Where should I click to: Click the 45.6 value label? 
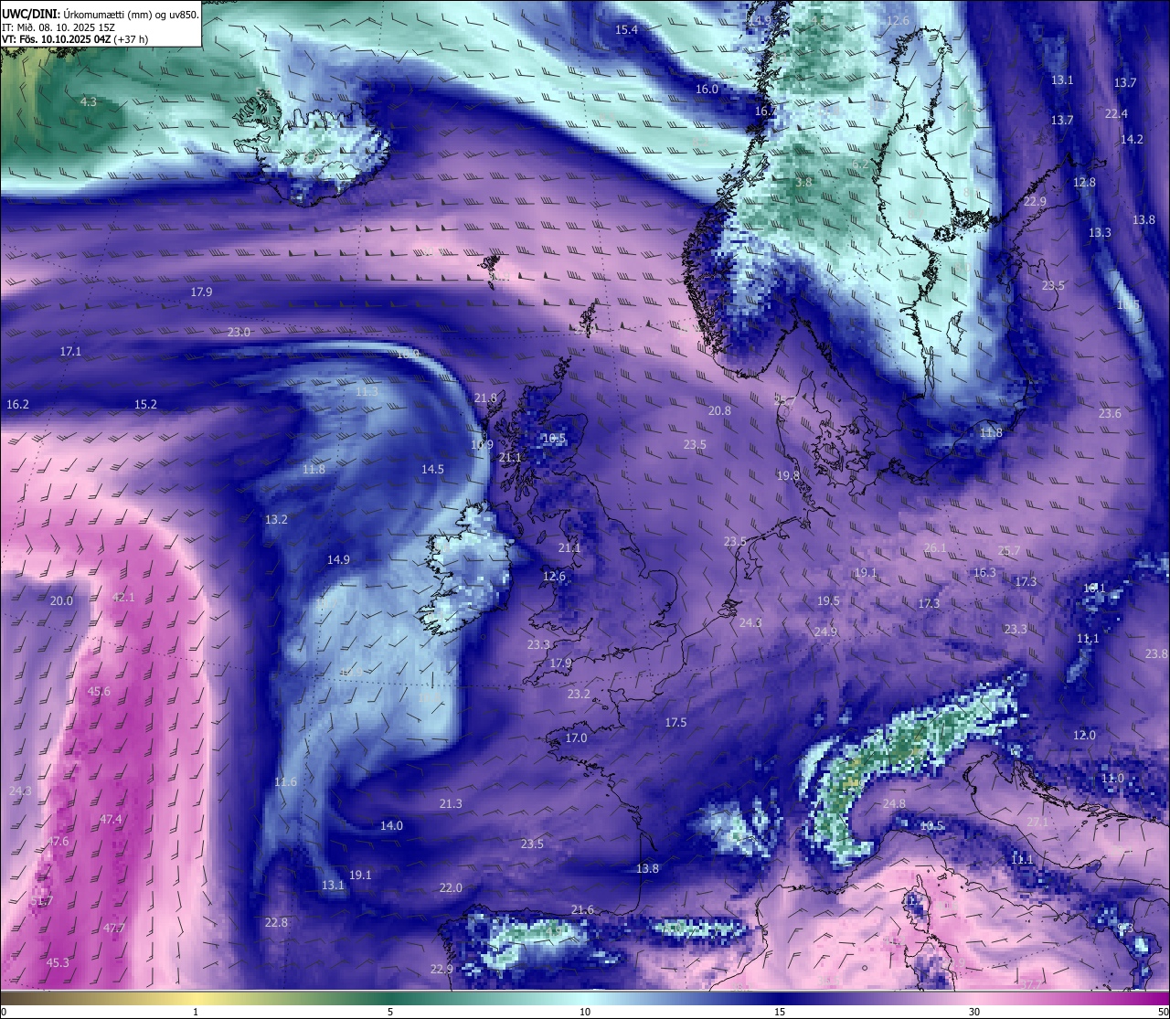99,691
